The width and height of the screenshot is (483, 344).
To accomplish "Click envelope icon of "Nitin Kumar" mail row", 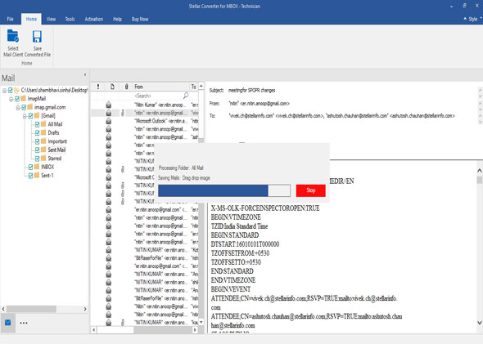I will (109, 105).
